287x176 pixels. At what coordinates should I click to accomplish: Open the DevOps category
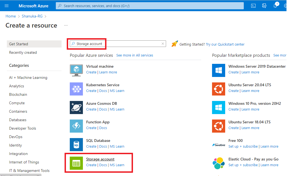(x=16, y=137)
